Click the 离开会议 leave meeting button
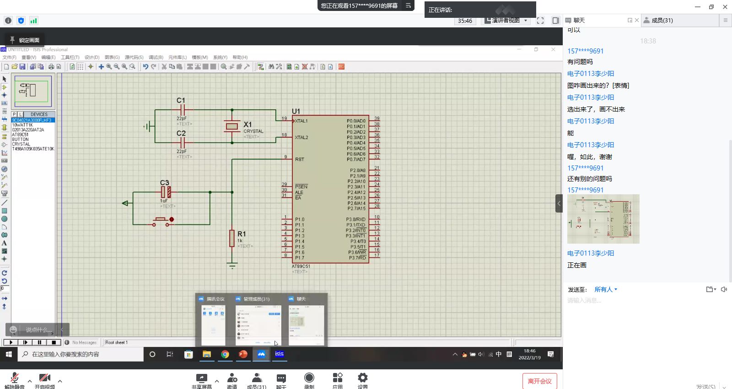732x389 pixels. click(x=539, y=381)
